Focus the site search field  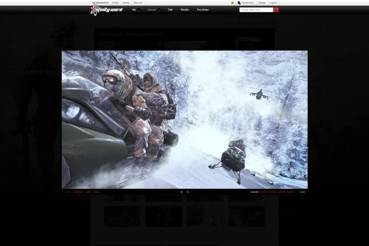tap(256, 10)
